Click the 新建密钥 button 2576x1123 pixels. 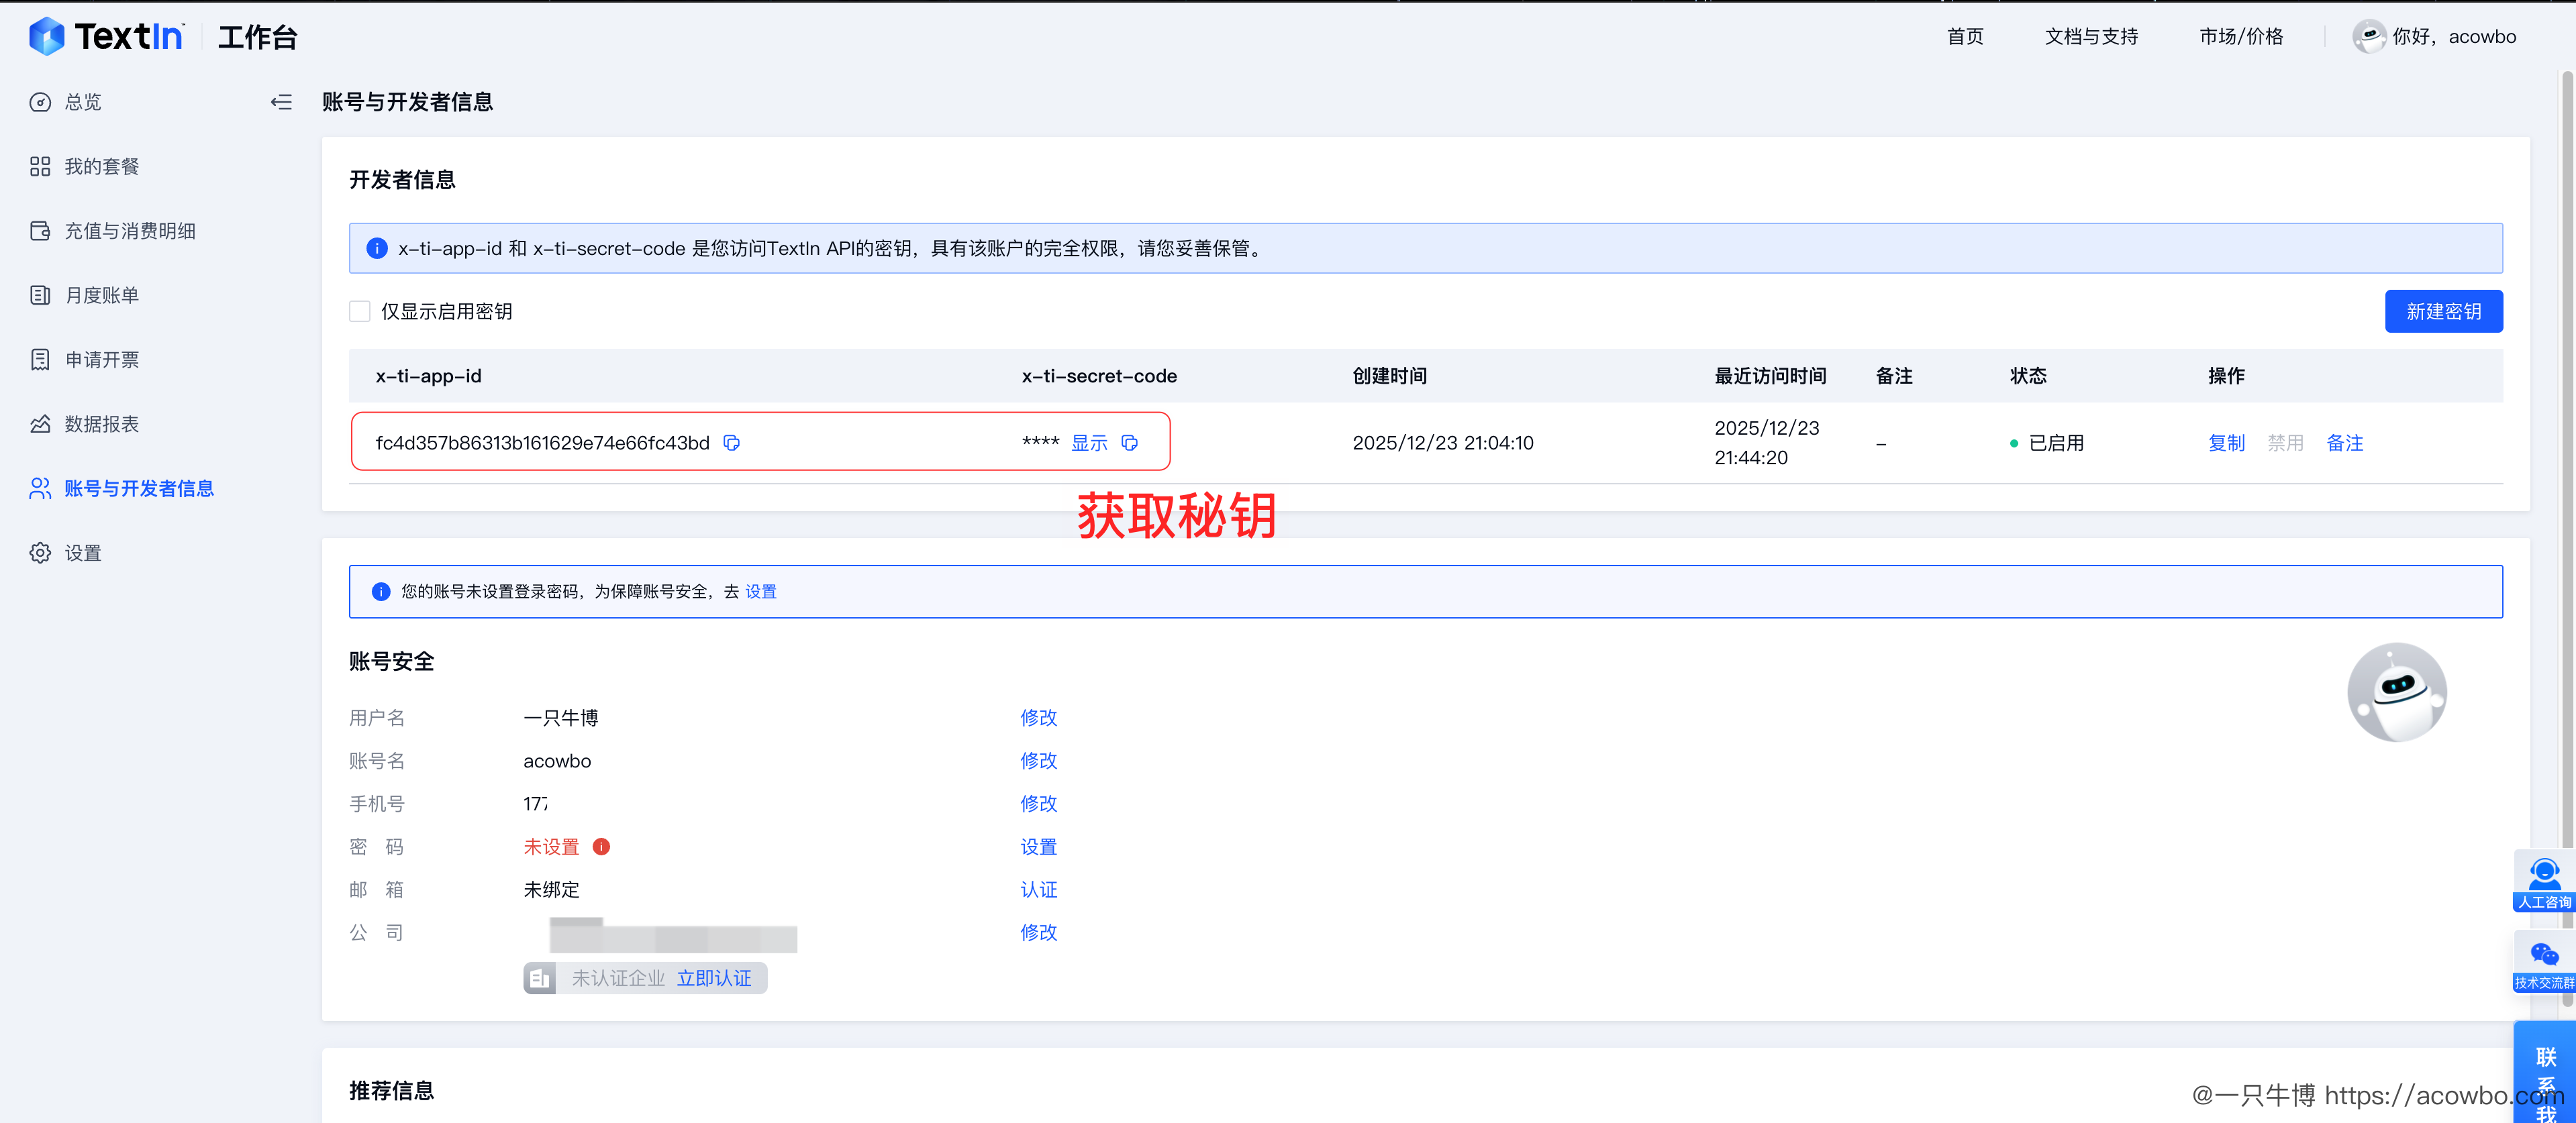coord(2442,312)
